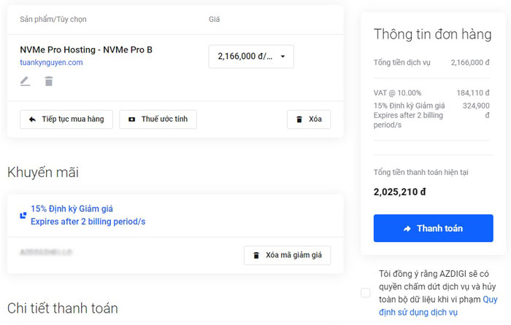Click the 15% Định kỳ Giảm giá promotion text
The height and width of the screenshot is (325, 511).
[72, 208]
